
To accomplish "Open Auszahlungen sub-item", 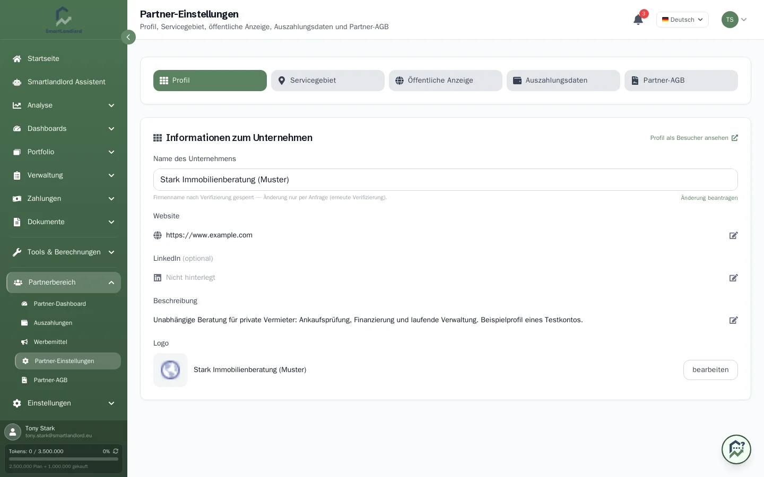I will coord(68,323).
